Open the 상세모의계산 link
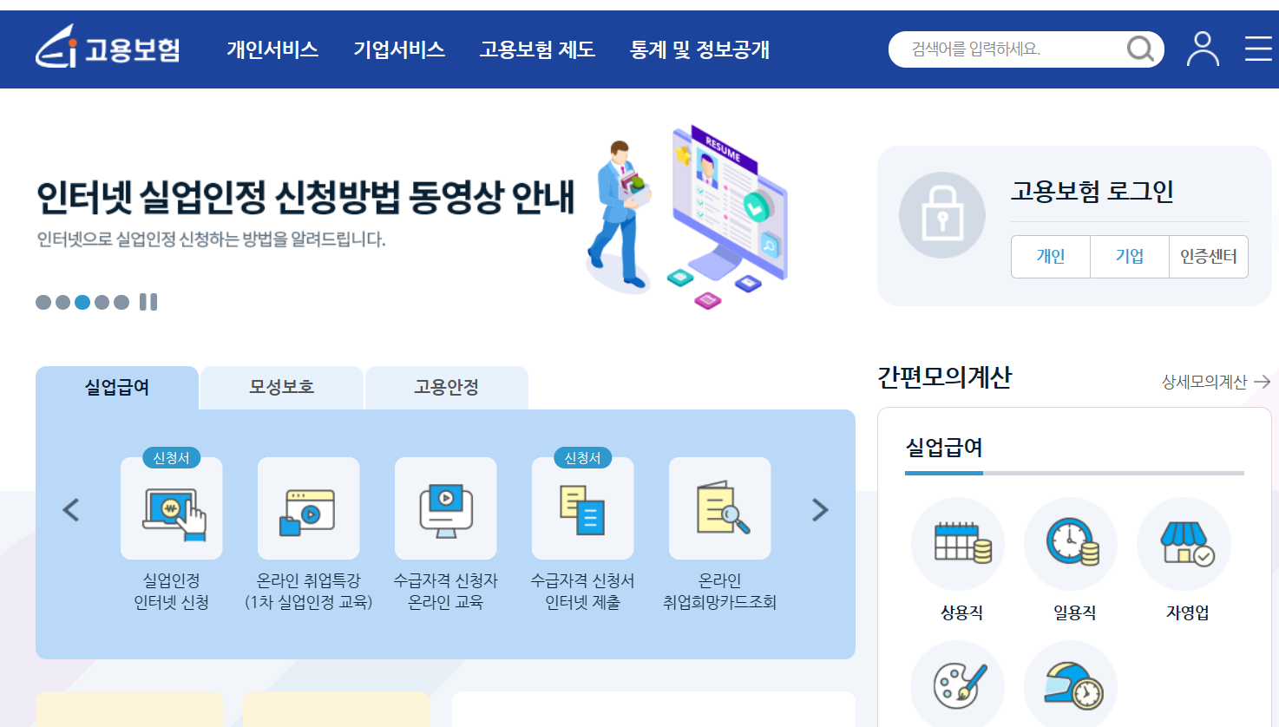This screenshot has width=1279, height=727. tap(1204, 381)
